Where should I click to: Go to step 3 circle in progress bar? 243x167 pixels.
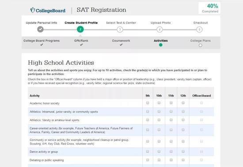pos(120,30)
